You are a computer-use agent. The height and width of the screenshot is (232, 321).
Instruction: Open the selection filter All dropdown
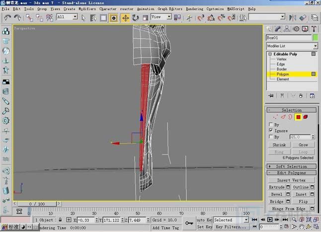point(75,16)
